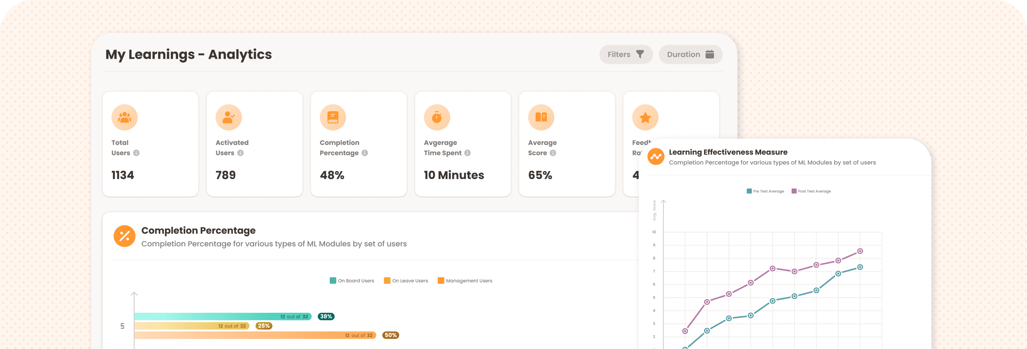This screenshot has height=349, width=1027.
Task: Click the LF1 axis label
Action: [123, 326]
